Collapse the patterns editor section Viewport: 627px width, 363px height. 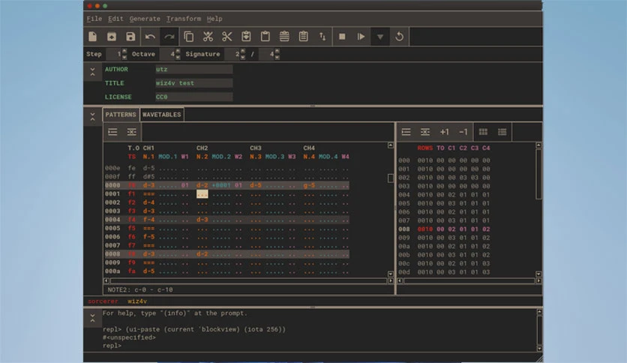pyautogui.click(x=92, y=117)
